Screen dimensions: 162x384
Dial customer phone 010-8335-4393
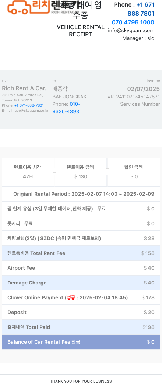coord(66,108)
